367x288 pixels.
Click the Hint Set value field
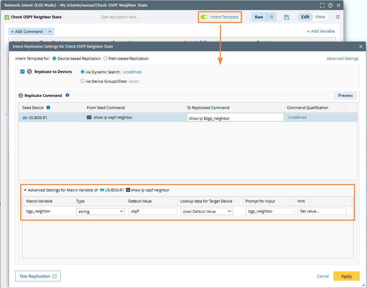coord(322,211)
